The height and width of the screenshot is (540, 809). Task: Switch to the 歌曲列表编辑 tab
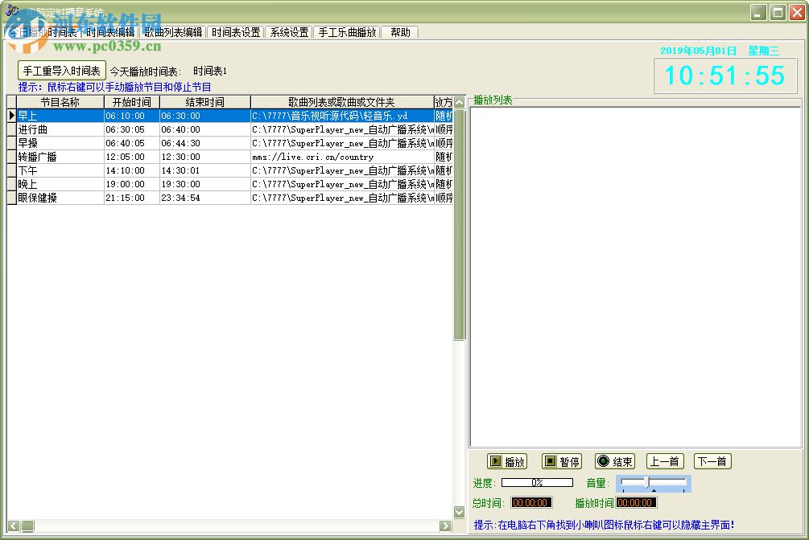pos(173,32)
